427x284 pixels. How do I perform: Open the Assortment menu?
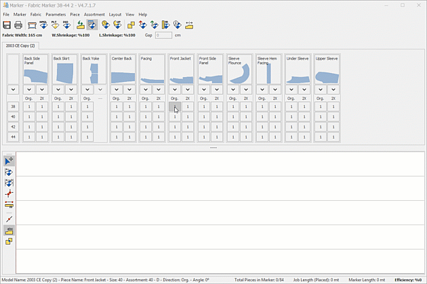coord(94,14)
